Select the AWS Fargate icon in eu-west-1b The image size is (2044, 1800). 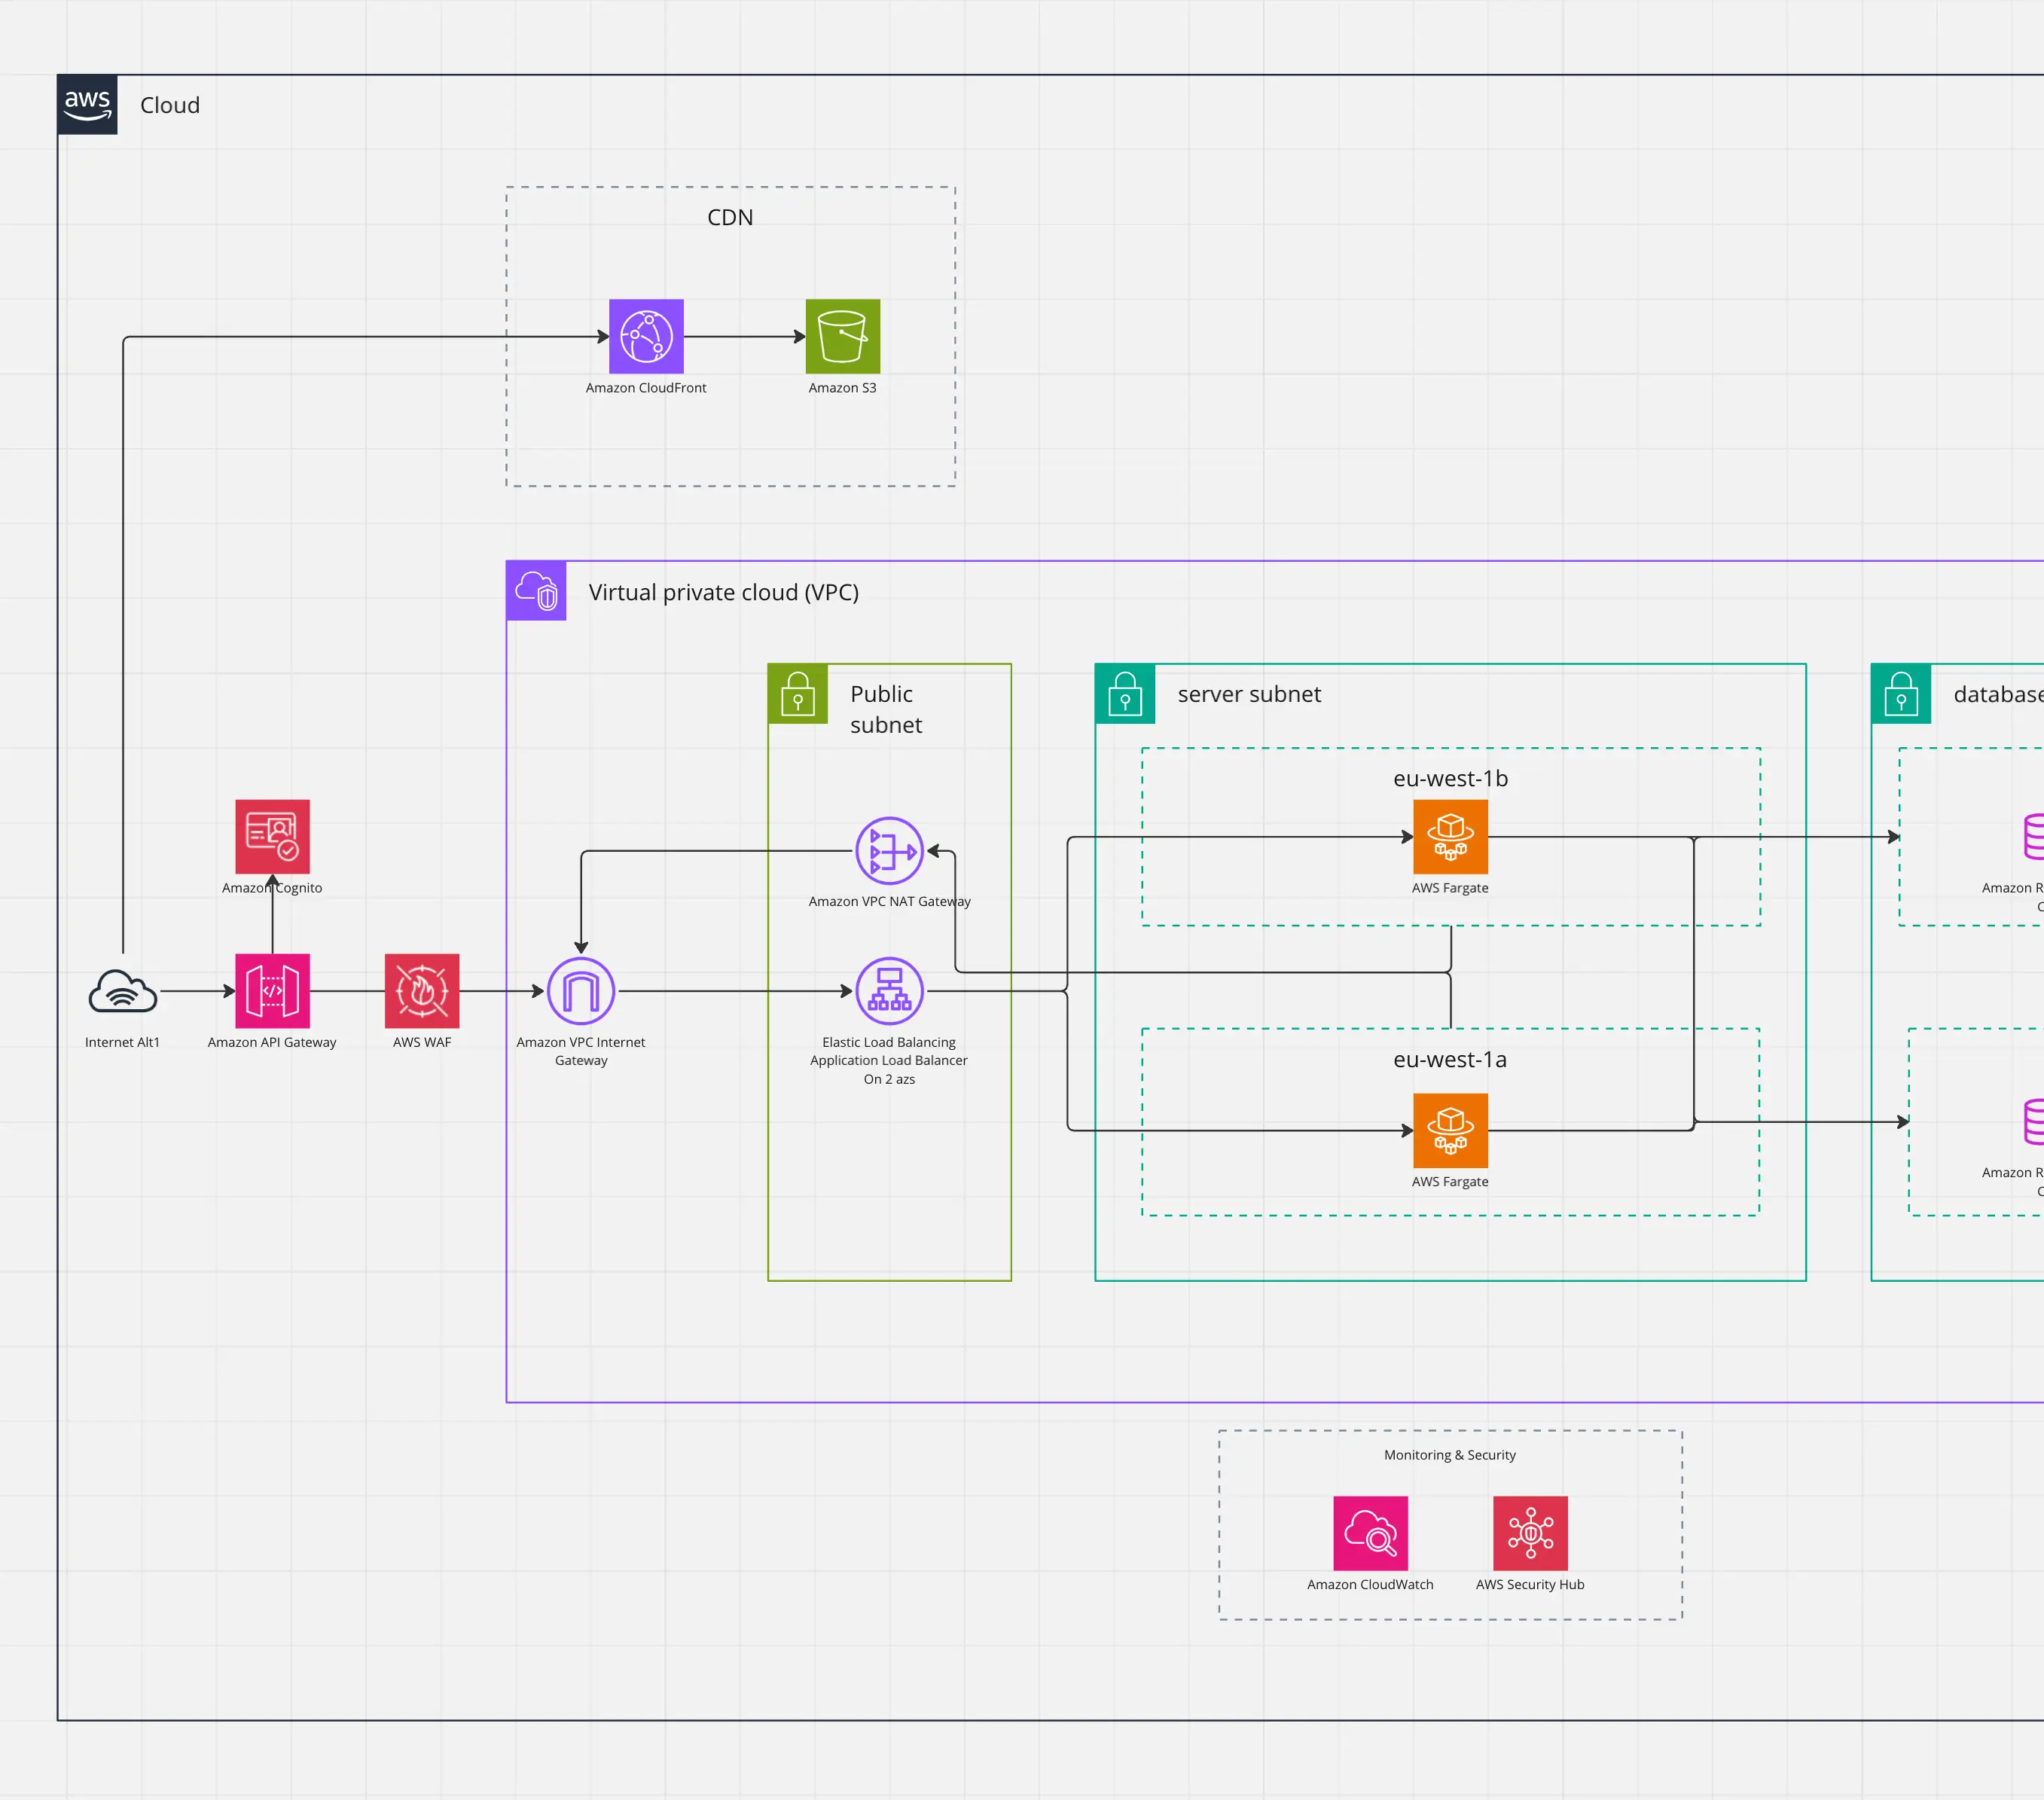[1450, 836]
